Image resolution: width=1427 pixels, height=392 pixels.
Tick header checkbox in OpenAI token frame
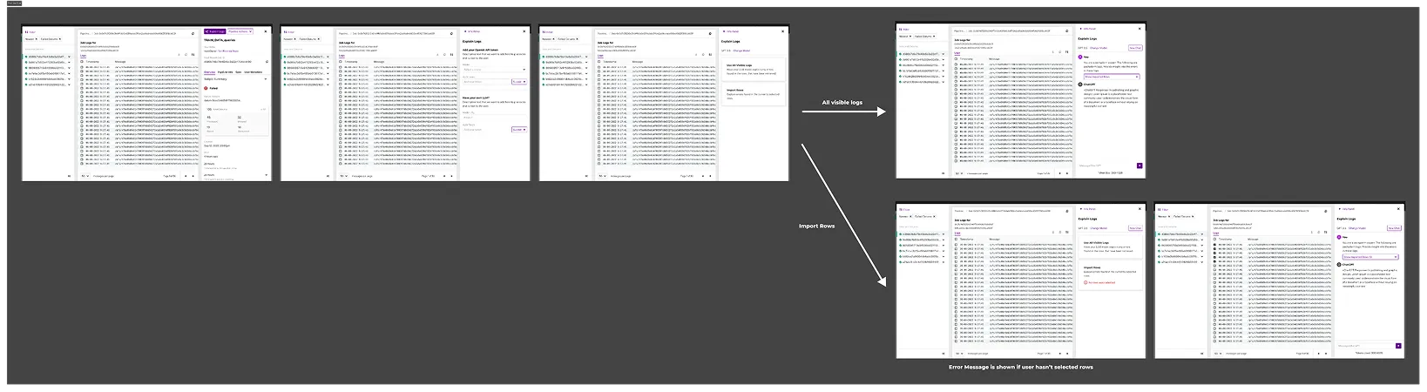341,61
